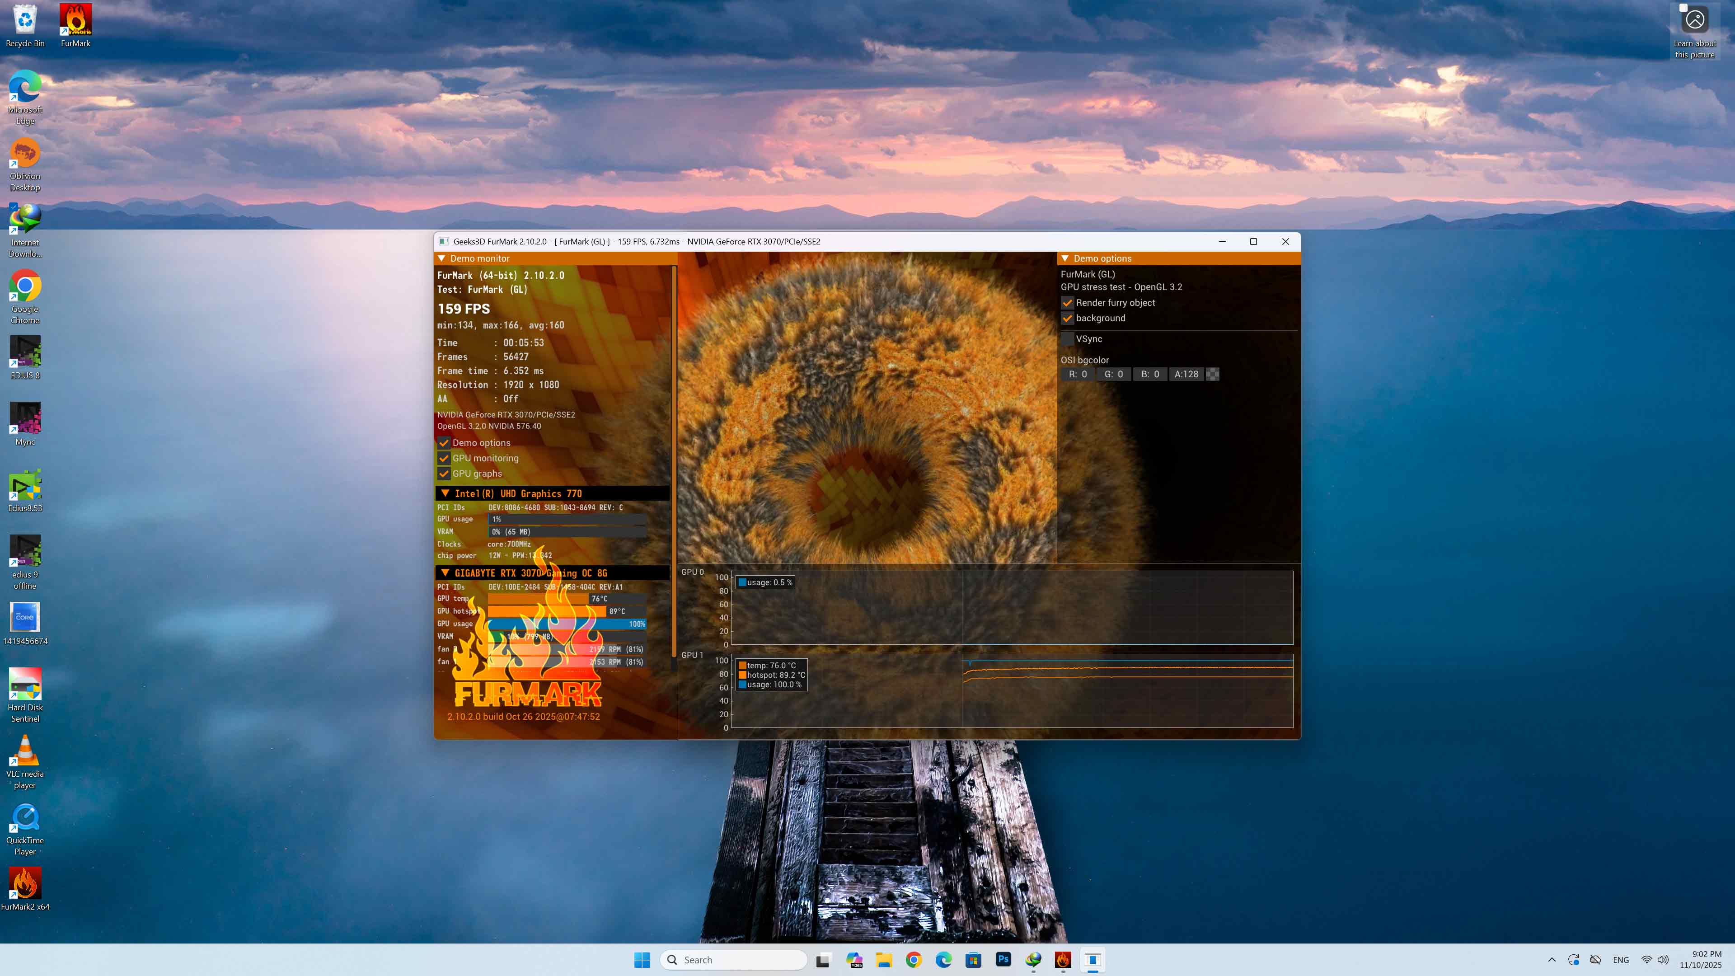Collapse the Demo options panel header

(x=1065, y=258)
